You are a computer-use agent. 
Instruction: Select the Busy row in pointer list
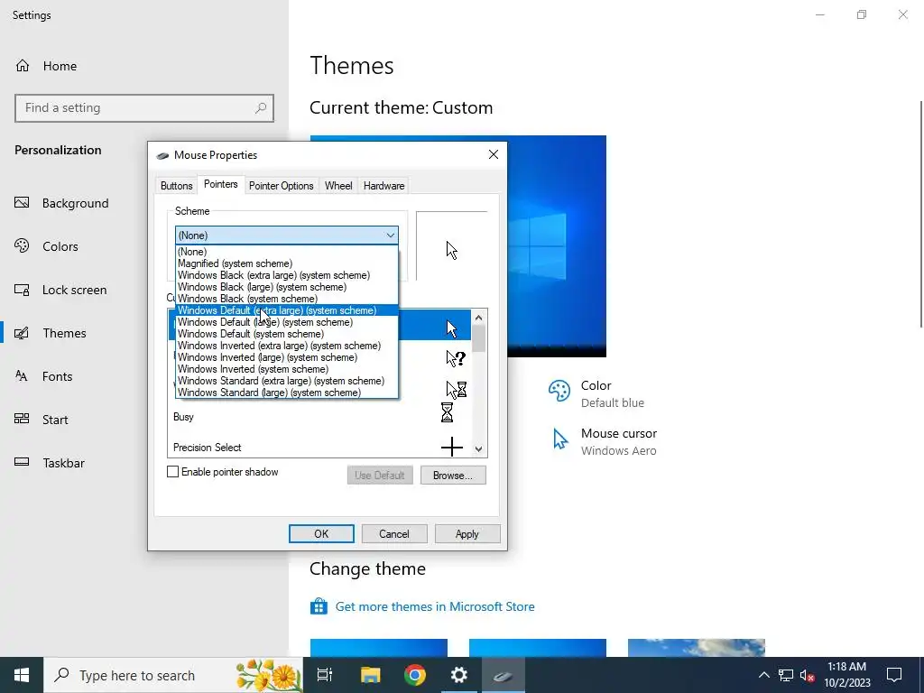tap(319, 417)
